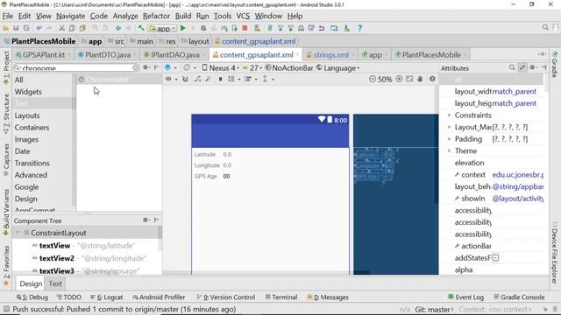Open Attributes panel gear settings
This screenshot has height=315, width=561.
533,67
